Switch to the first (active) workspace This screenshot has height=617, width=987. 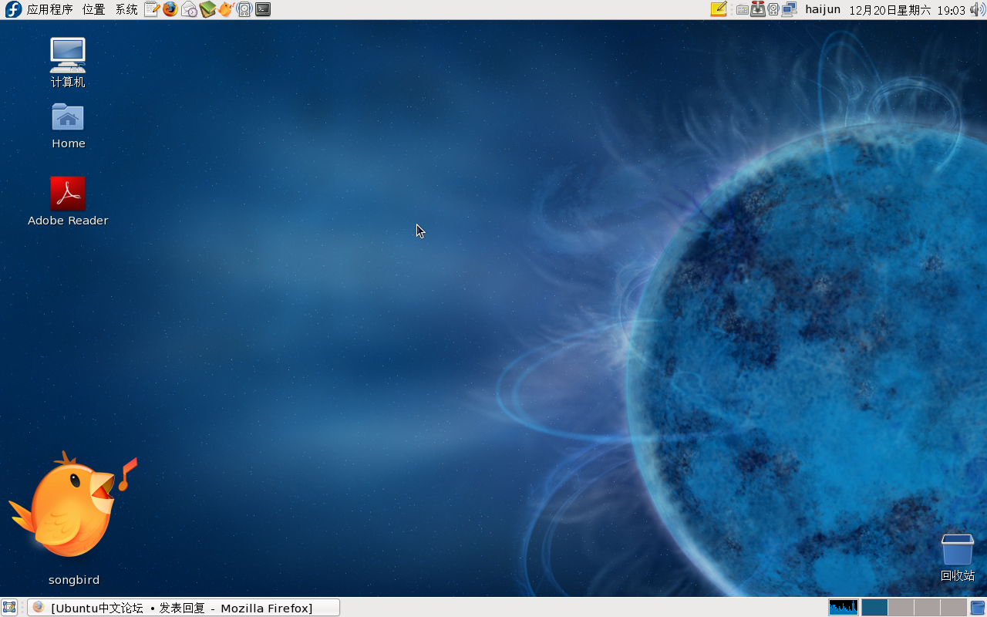[x=874, y=608]
